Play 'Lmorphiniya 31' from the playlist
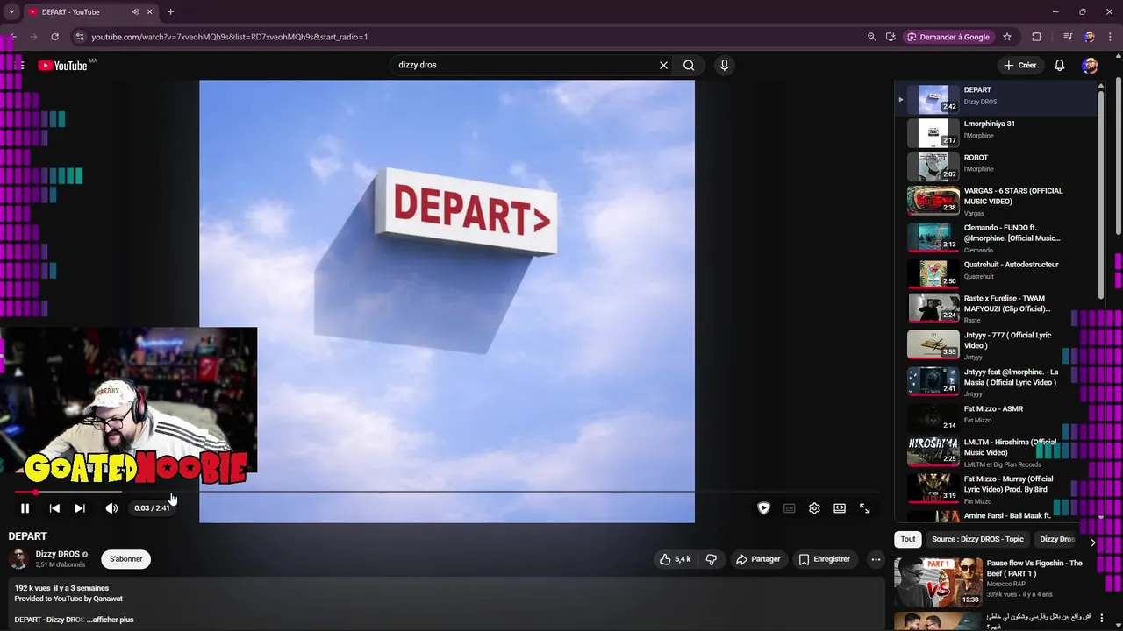Screen dimensions: 1123x631 995,133
